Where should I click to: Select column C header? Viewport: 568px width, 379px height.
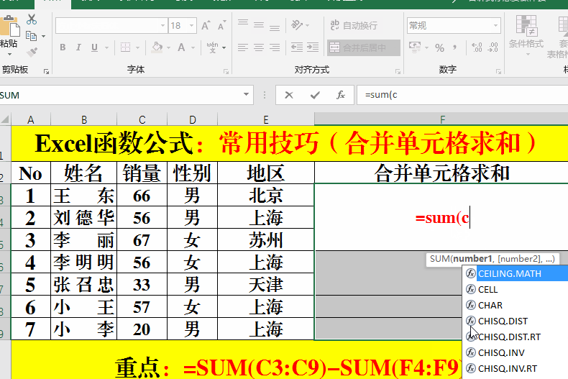click(142, 119)
